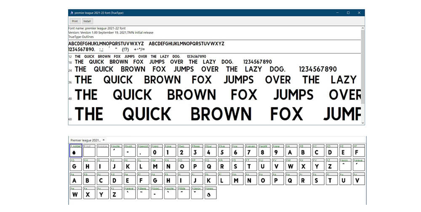Select the glyph cell for digit 9
The image size is (421, 212).
278,151
